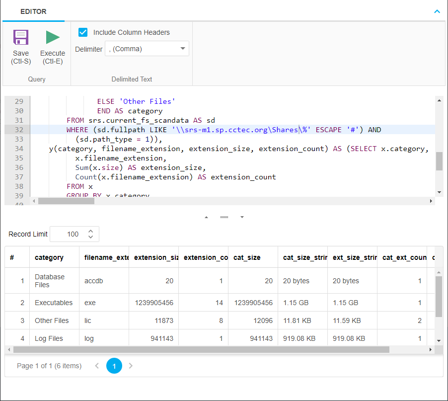Click the previous page left chevron
The image size is (448, 401).
click(97, 366)
